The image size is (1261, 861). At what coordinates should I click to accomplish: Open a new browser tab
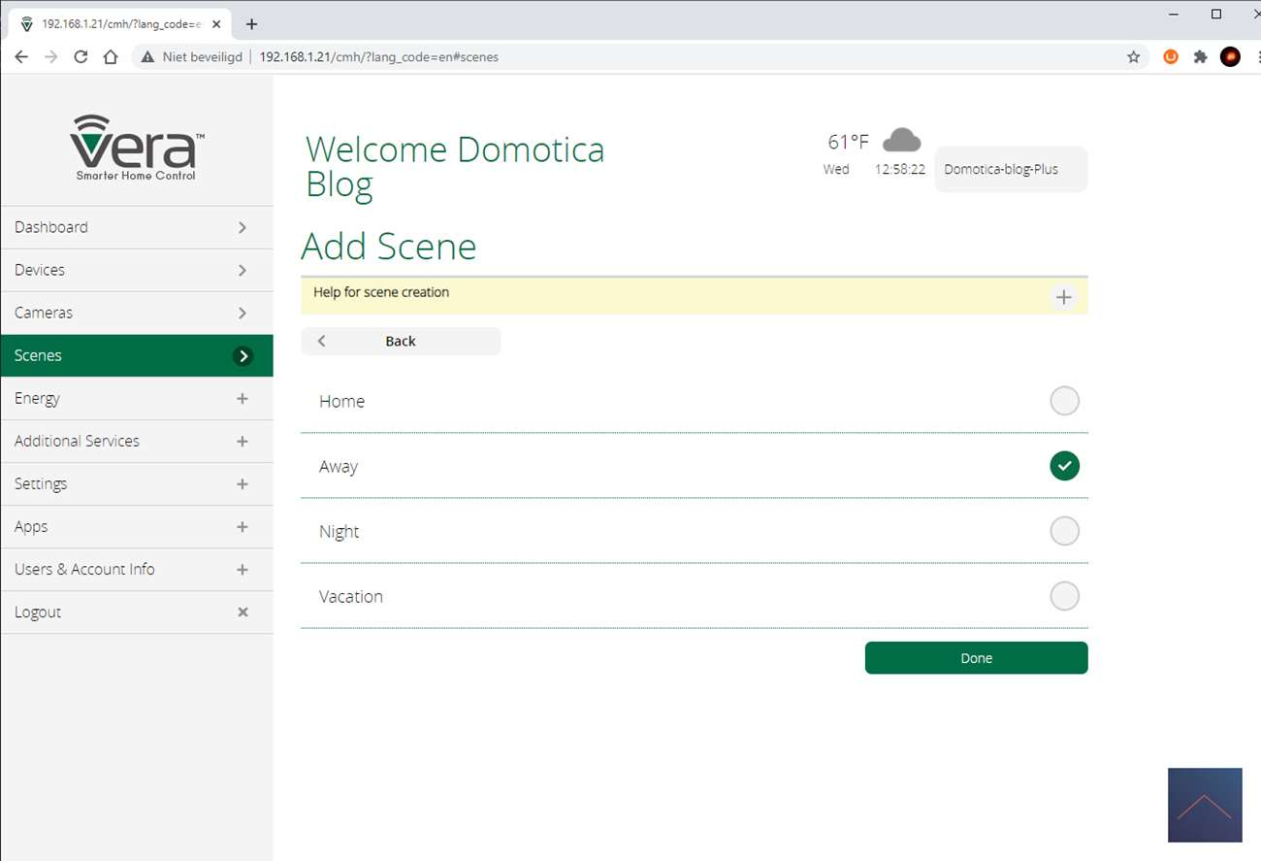(251, 24)
